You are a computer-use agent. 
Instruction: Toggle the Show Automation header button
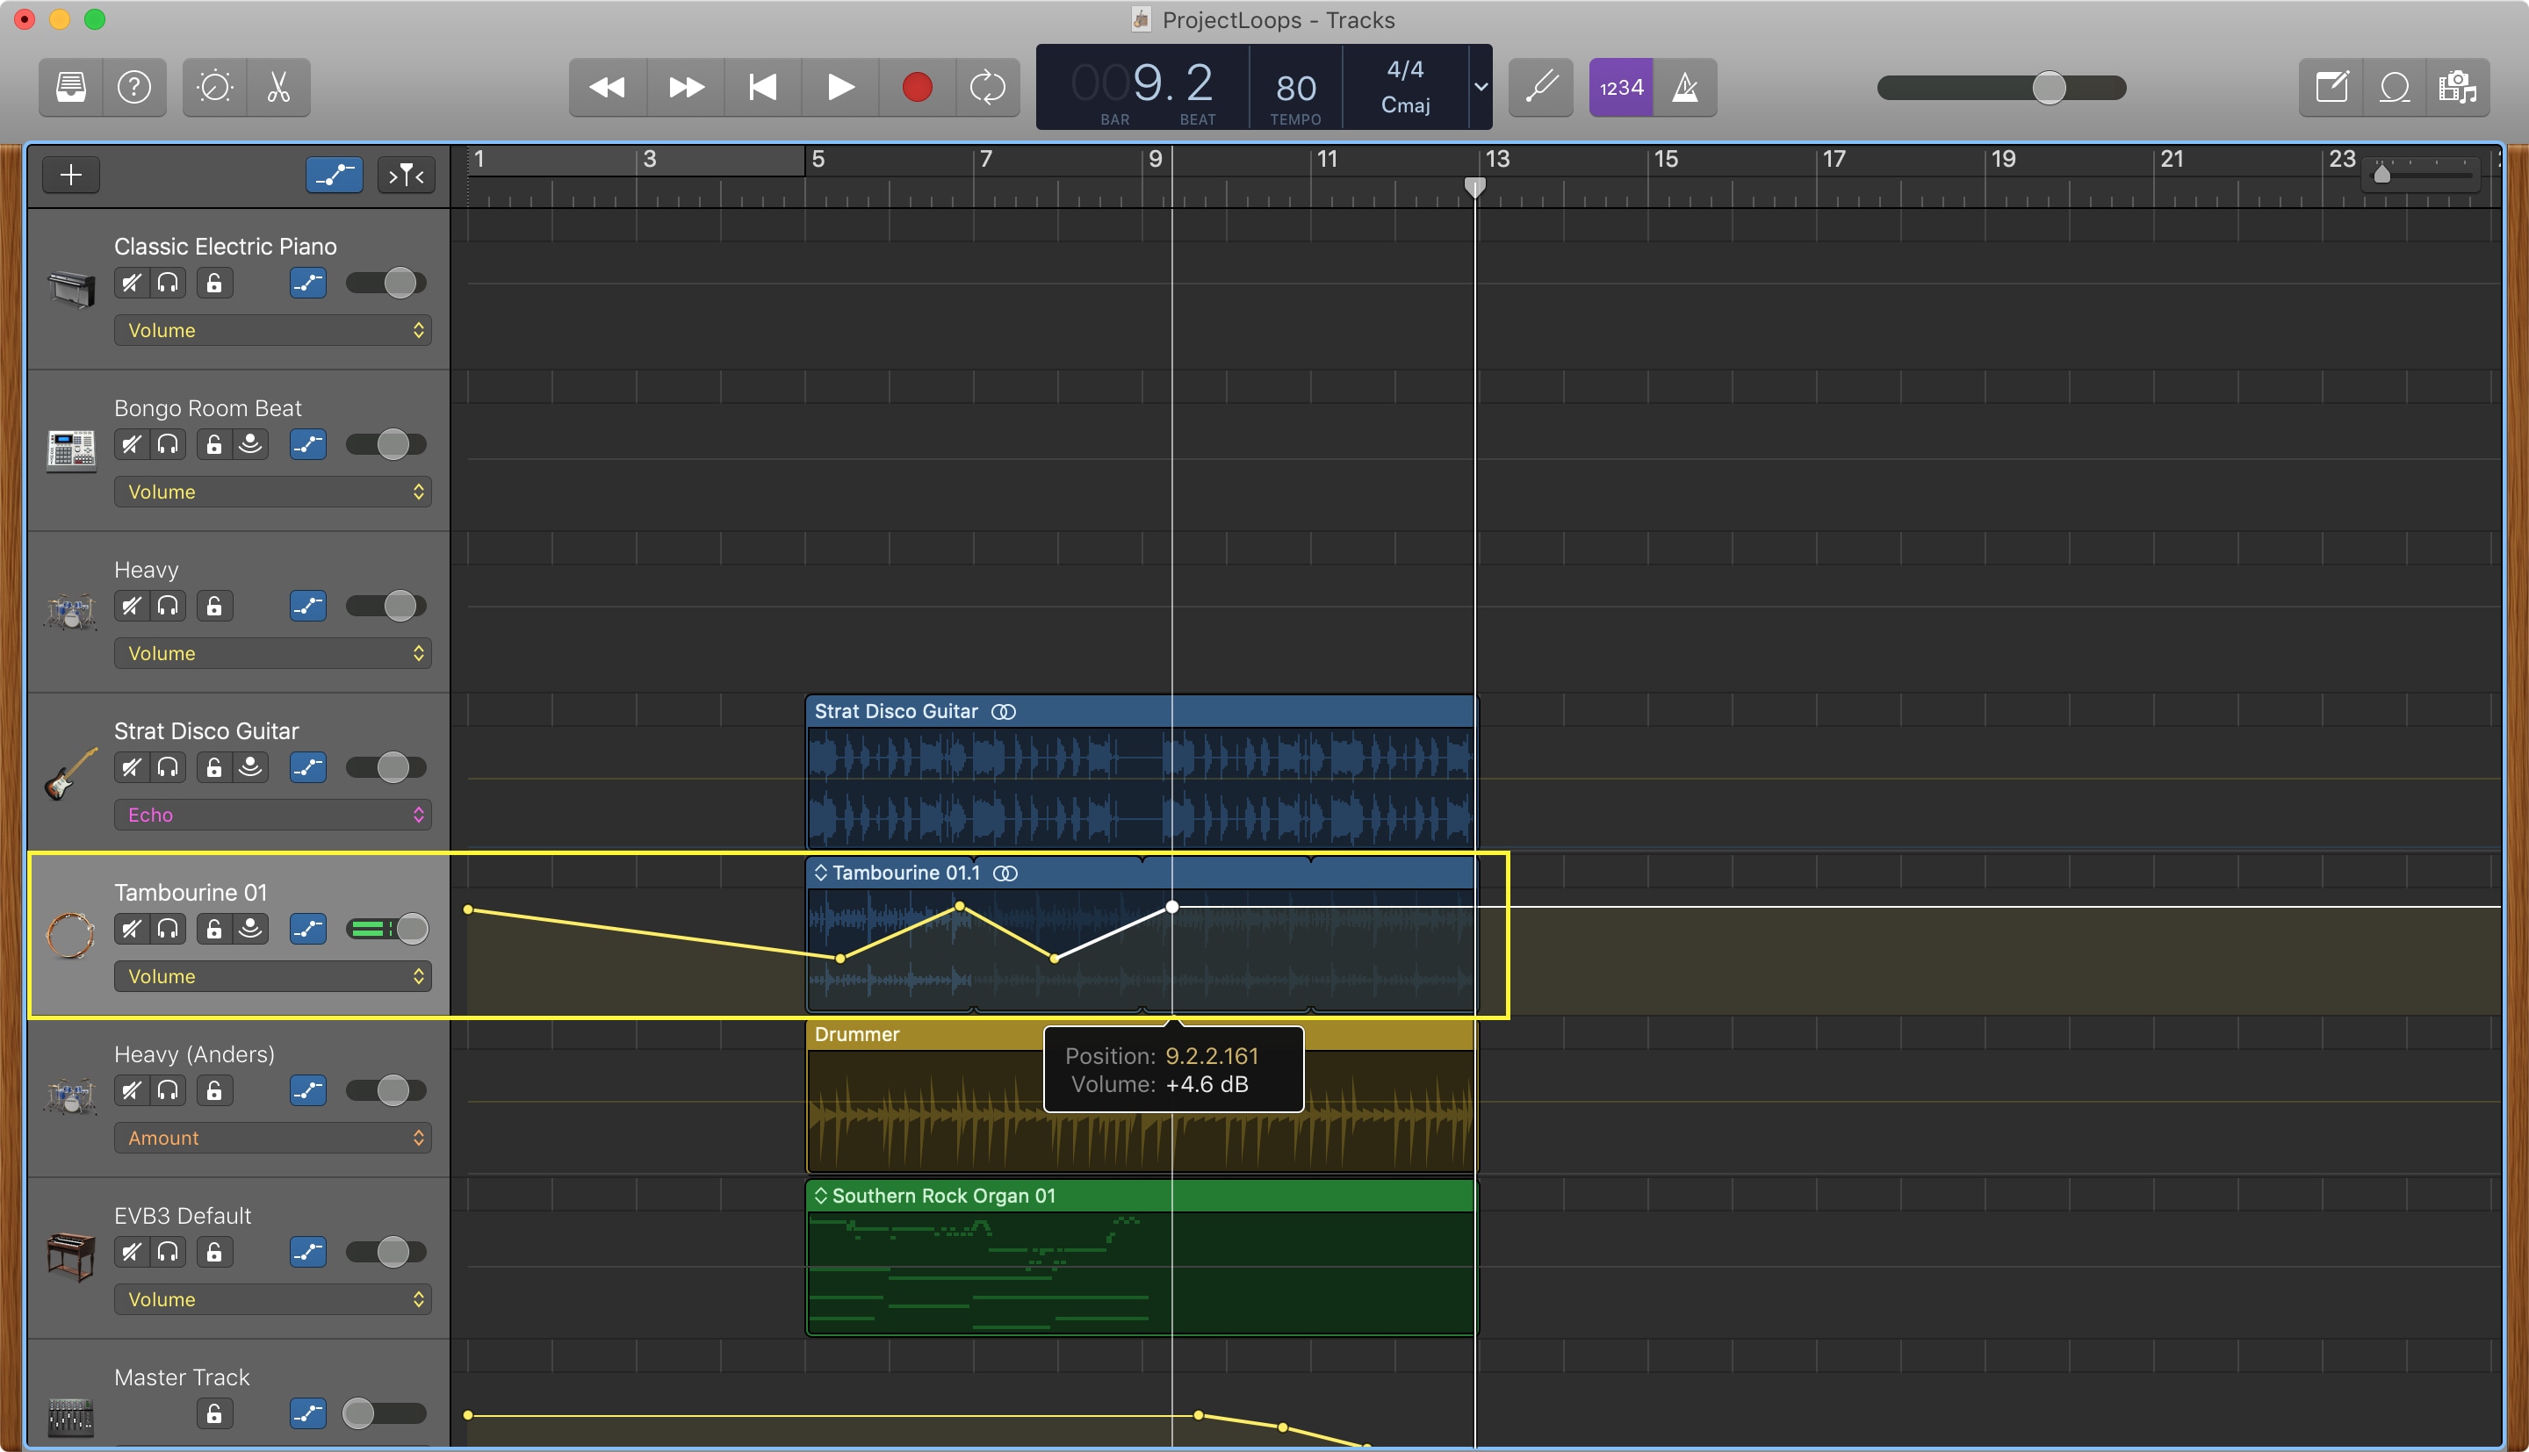click(x=334, y=176)
